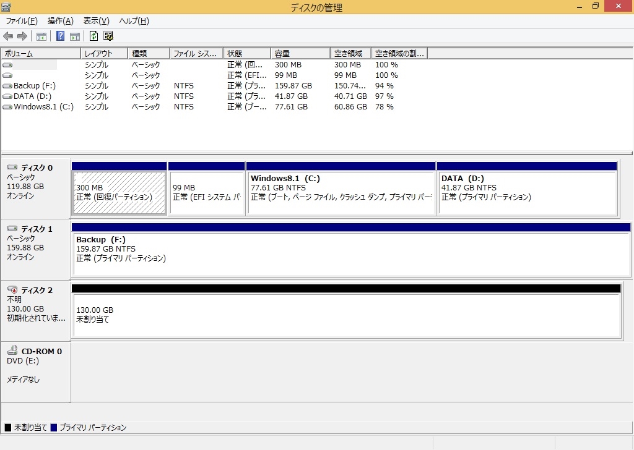
Task: Select the ディスク 2 label
Action: pyautogui.click(x=37, y=290)
